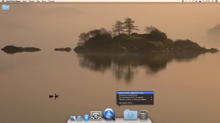This screenshot has height=123, width=220.
Task: Open the Вид menu
Action: click(x=38, y=1)
